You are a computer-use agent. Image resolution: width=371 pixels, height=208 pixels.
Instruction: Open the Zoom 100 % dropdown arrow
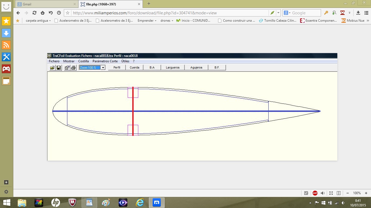click(103, 68)
